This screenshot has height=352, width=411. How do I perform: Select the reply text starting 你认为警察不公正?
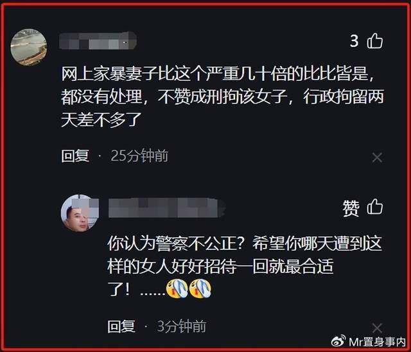tap(245, 267)
